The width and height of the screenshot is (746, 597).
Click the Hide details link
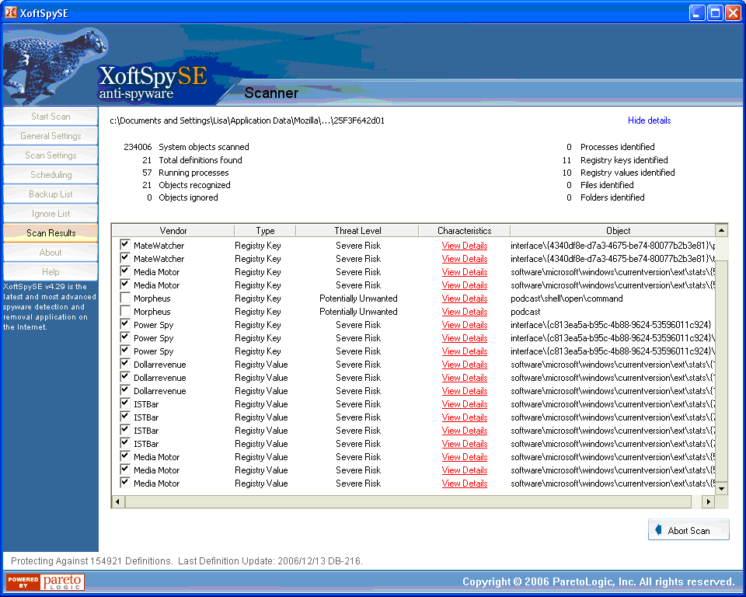pos(649,120)
